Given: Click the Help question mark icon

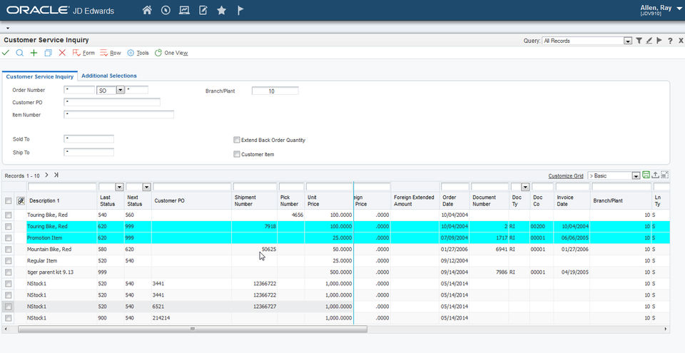Looking at the screenshot, I should 670,41.
